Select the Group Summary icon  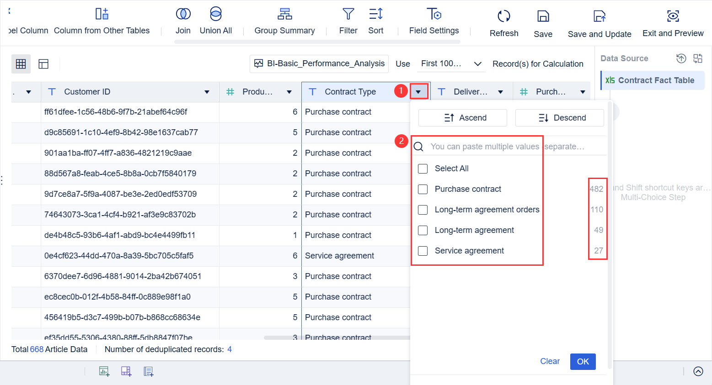coord(284,15)
